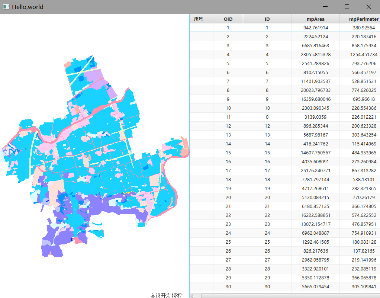Close the Hello,world window

point(369,7)
